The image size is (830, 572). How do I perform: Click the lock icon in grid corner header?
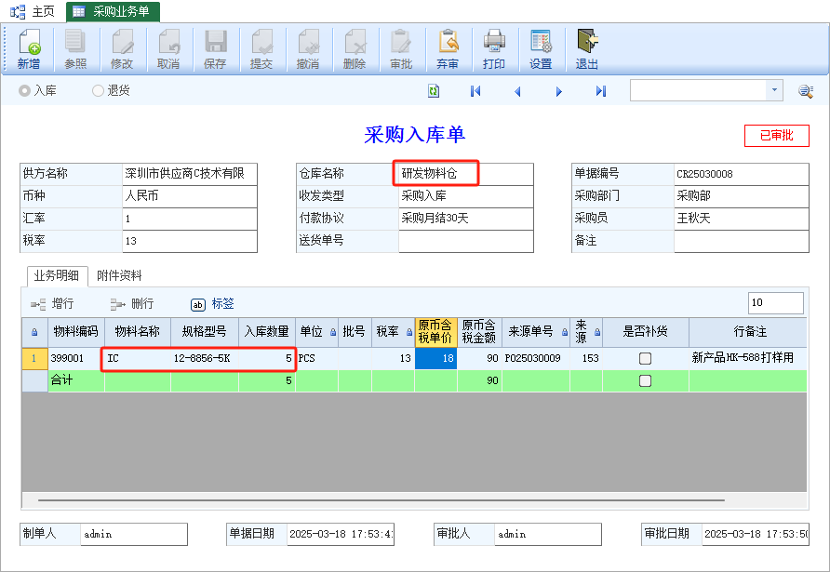pos(34,332)
